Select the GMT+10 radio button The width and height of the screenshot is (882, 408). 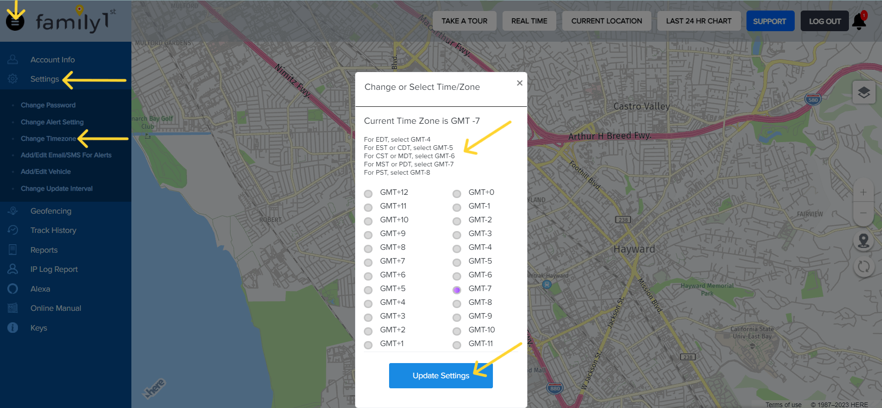pos(368,221)
